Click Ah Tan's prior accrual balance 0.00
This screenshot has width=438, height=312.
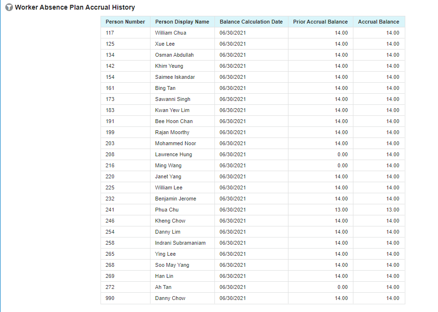[x=342, y=287]
